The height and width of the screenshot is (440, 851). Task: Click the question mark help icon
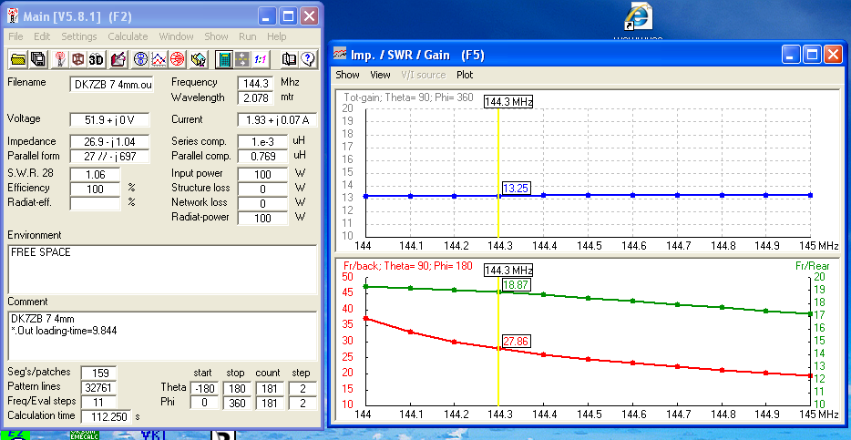307,59
